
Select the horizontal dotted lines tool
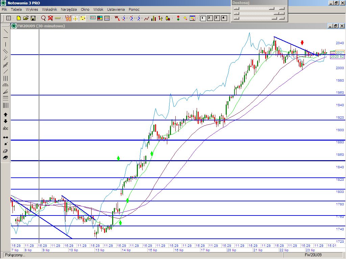pyautogui.click(x=5, y=98)
